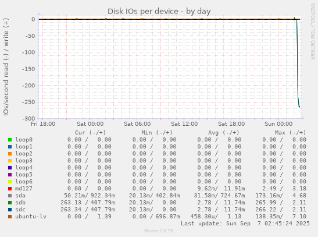The image size is (318, 237).
Task: Click the sdb dark green swatch
Action: 10,203
